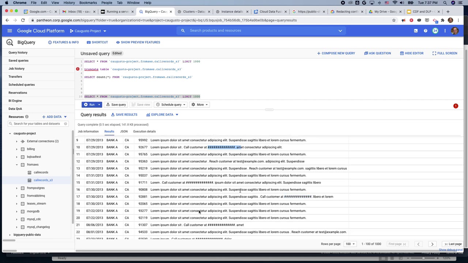
Task: Click the red validation error icon at right
Action: pos(456,106)
